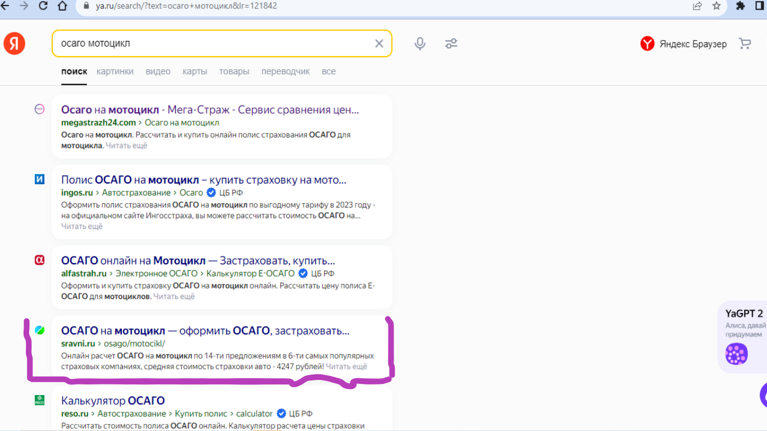Click the sravni.ru domain link
The width and height of the screenshot is (767, 431).
78,343
